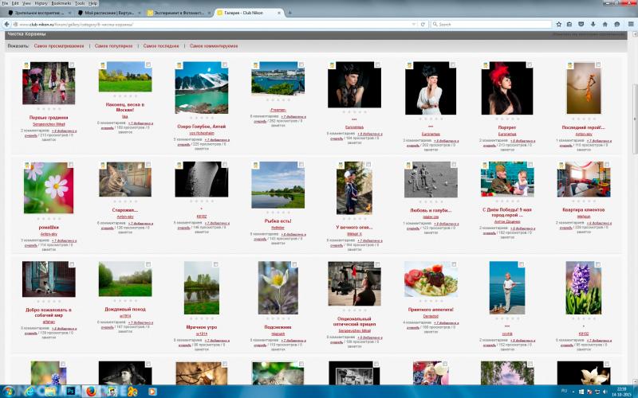Open the red hat Портрет thumbnail
Viewport: 638px width, 398px height.
[507, 88]
